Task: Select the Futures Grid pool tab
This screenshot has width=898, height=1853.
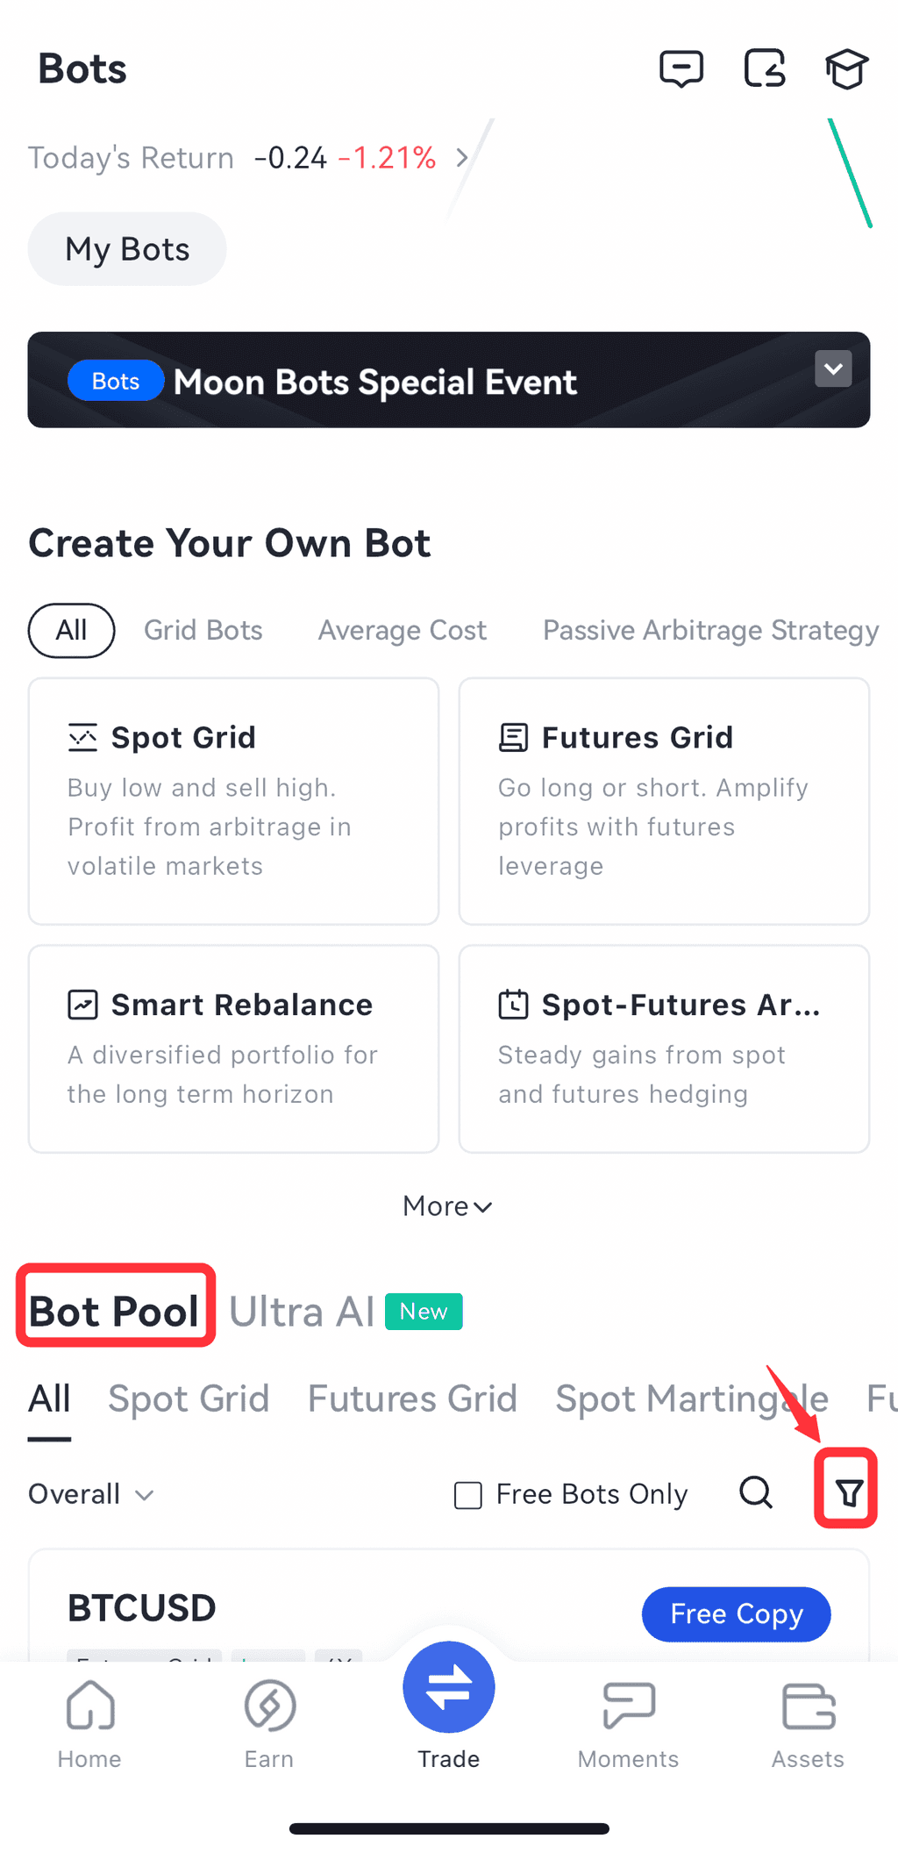Action: coord(412,1399)
